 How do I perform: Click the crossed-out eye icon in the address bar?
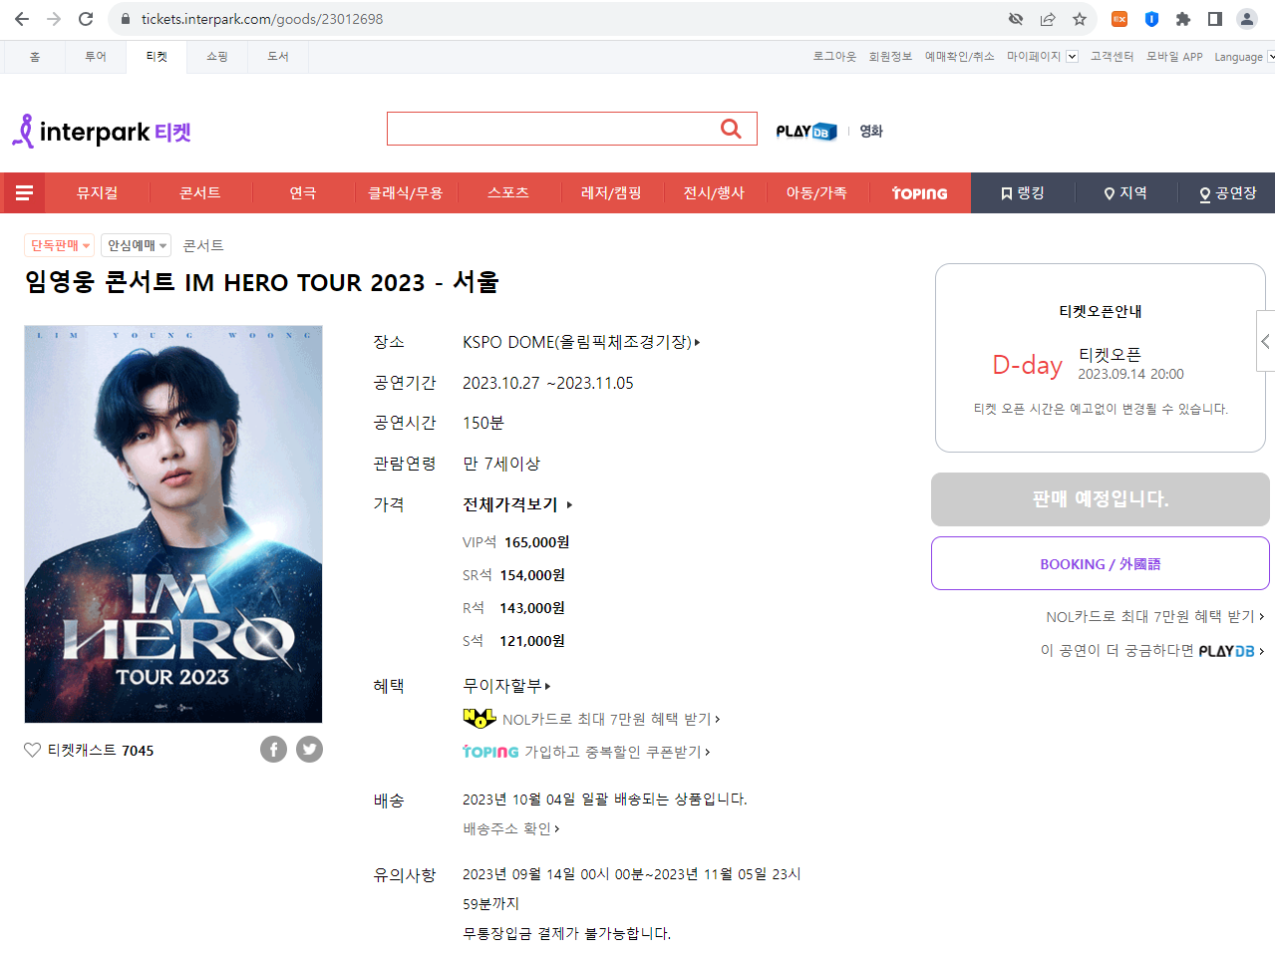pyautogui.click(x=1016, y=19)
